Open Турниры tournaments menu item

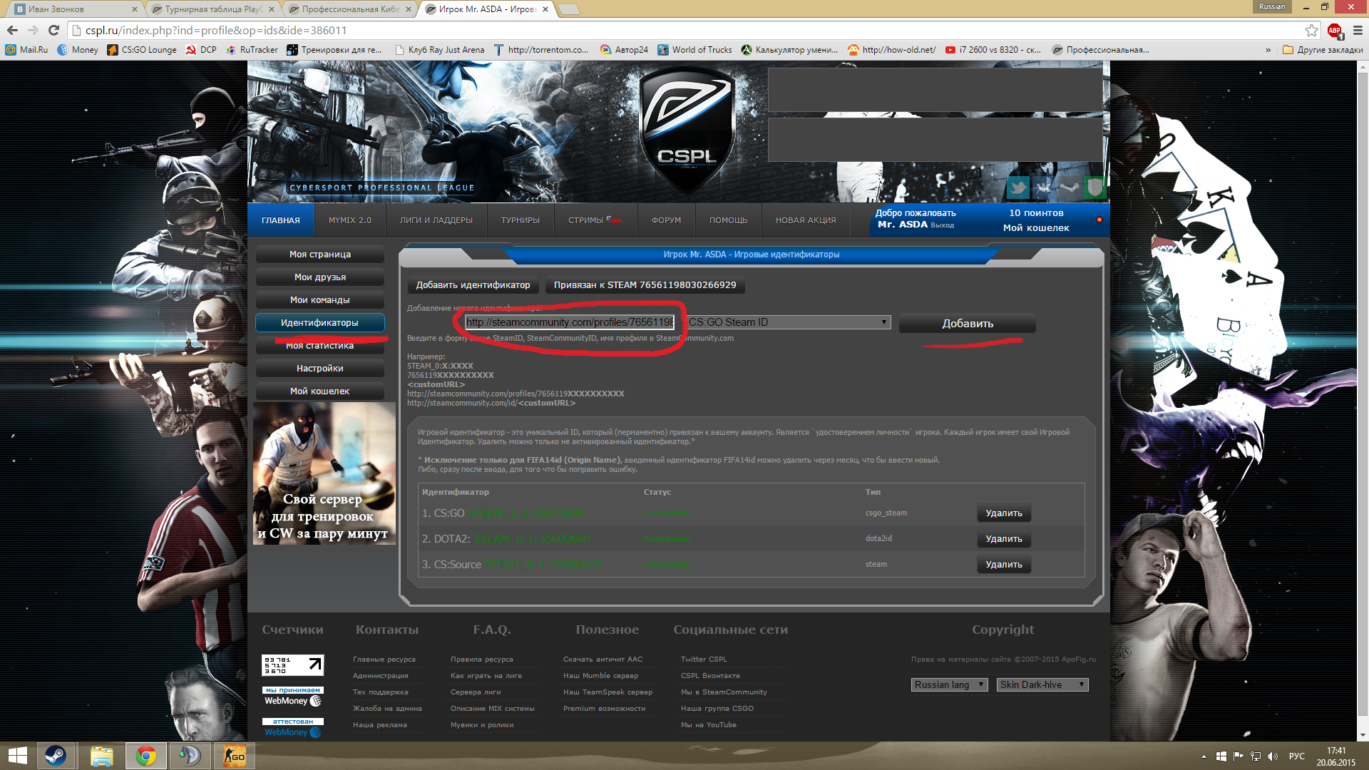pyautogui.click(x=520, y=219)
